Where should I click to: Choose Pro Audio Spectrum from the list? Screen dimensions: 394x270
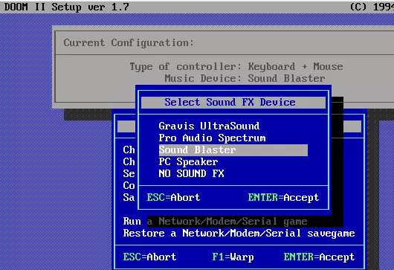(212, 138)
